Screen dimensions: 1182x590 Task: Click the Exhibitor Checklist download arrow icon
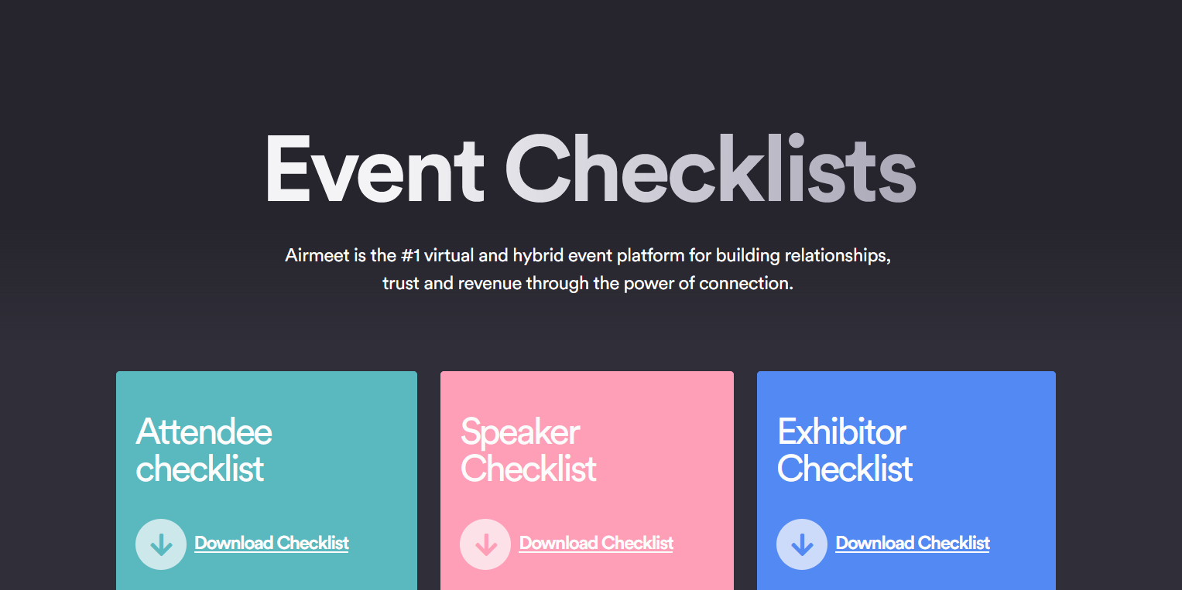pyautogui.click(x=802, y=544)
